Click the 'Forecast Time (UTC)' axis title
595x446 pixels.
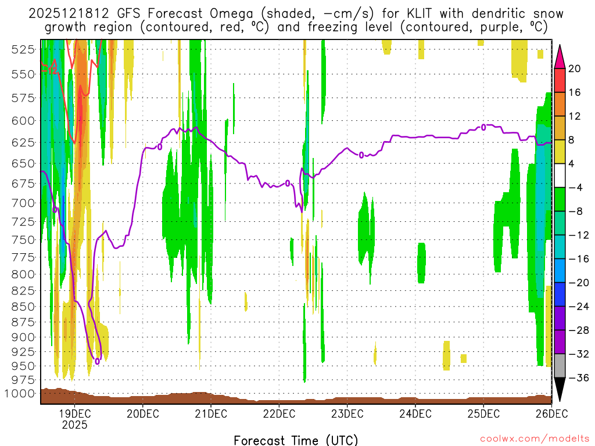pyautogui.click(x=296, y=440)
